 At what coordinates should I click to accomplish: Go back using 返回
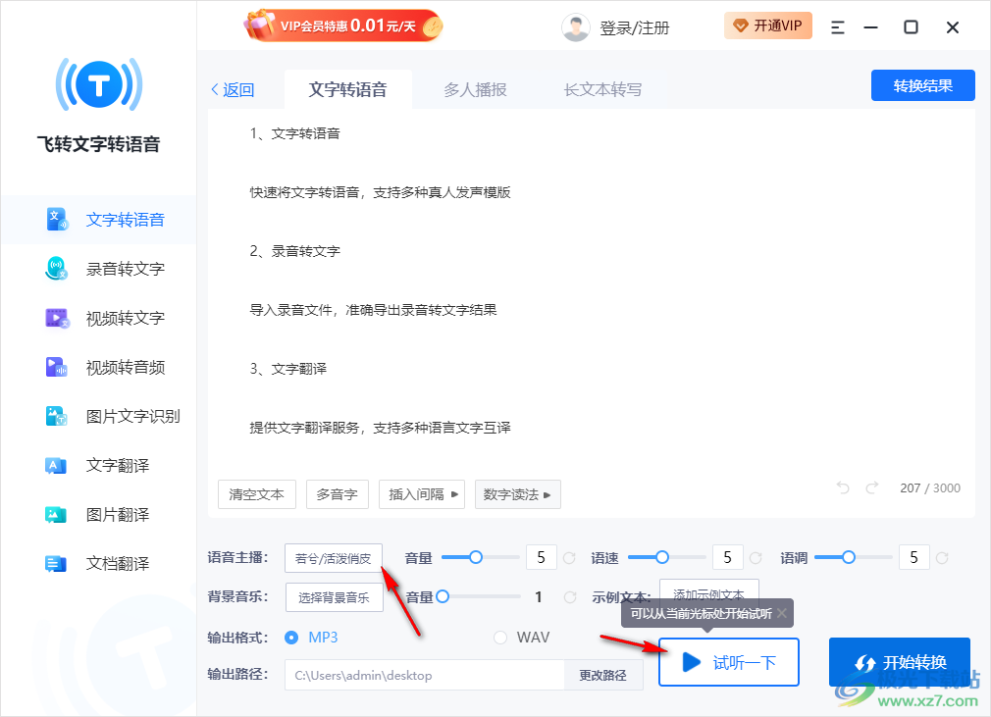233,89
